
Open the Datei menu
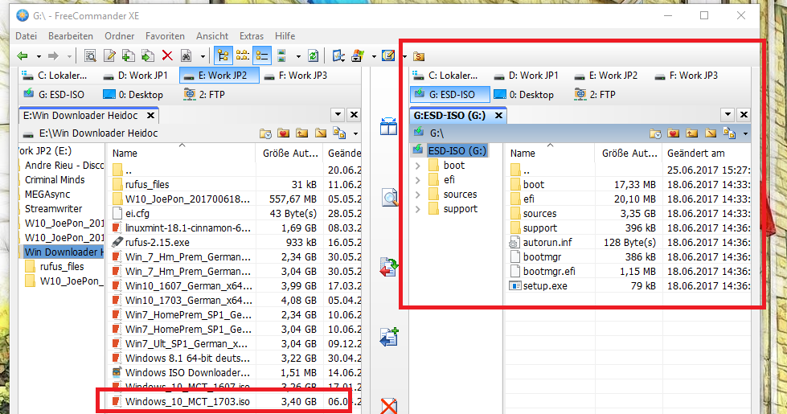pos(26,36)
